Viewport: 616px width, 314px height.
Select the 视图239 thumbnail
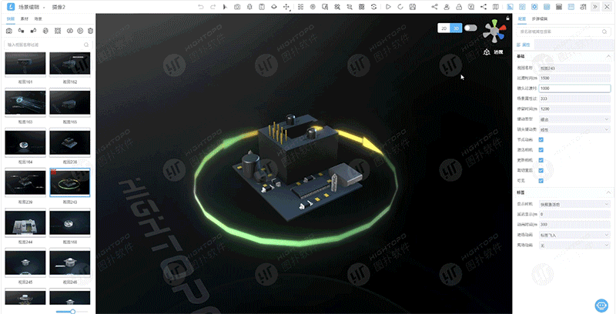[25, 182]
